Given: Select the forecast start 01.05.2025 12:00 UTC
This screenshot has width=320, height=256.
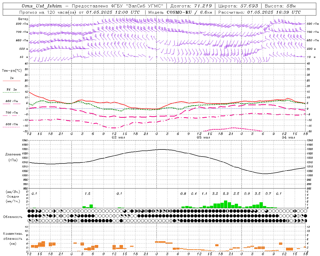Looking at the screenshot, I should pyautogui.click(x=113, y=12).
